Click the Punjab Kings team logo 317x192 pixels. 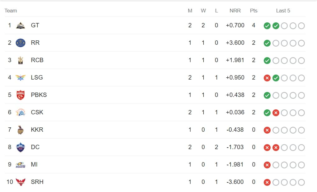[21, 95]
